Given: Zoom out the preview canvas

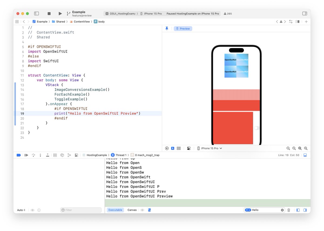Looking at the screenshot, I should [x=288, y=148].
